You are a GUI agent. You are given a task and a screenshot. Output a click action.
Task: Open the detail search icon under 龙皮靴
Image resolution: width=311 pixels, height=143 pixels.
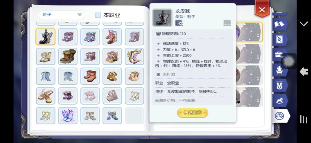(x=179, y=23)
